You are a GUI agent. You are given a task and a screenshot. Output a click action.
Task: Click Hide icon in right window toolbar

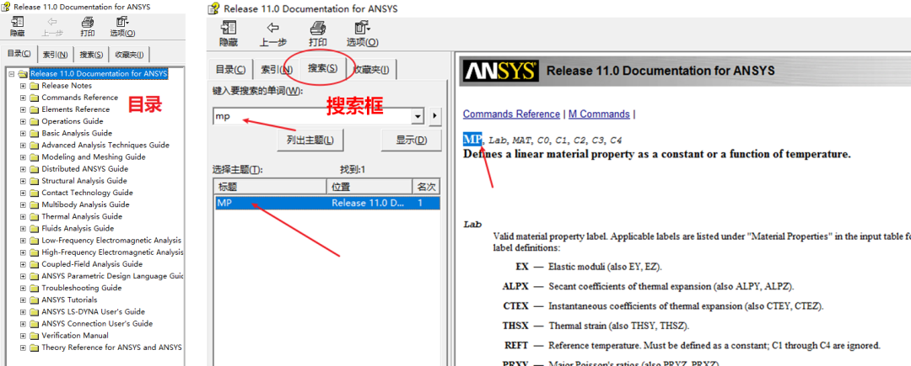pos(229,28)
